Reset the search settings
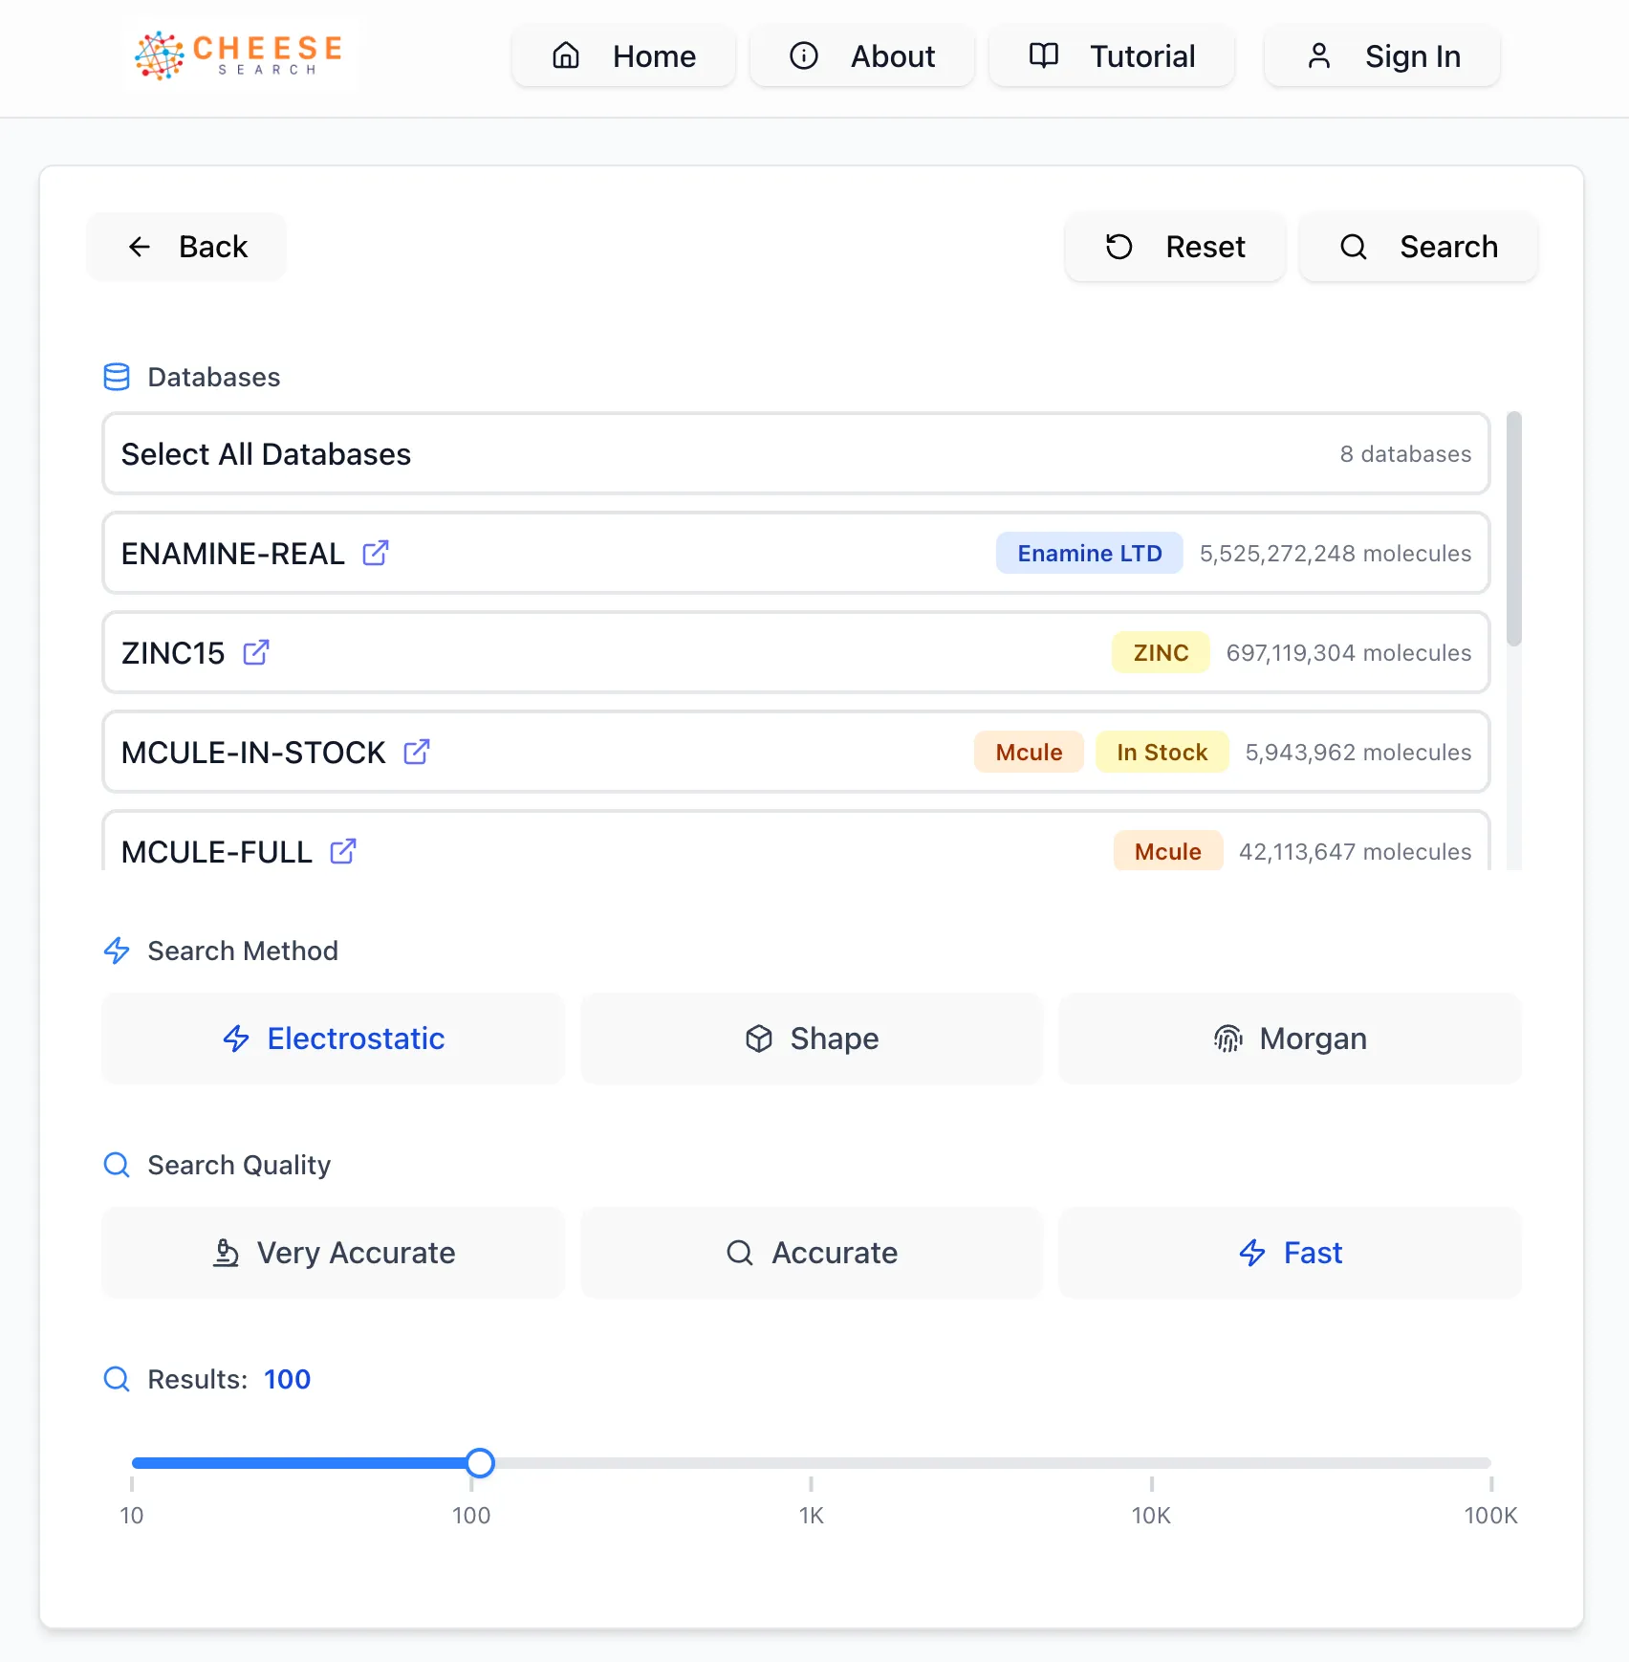This screenshot has height=1662, width=1629. (1175, 247)
